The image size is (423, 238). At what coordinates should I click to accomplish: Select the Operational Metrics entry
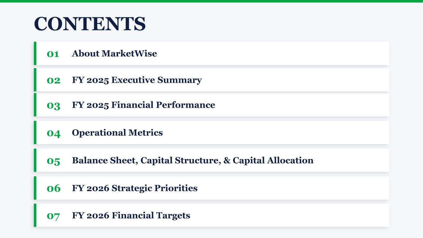tap(117, 133)
